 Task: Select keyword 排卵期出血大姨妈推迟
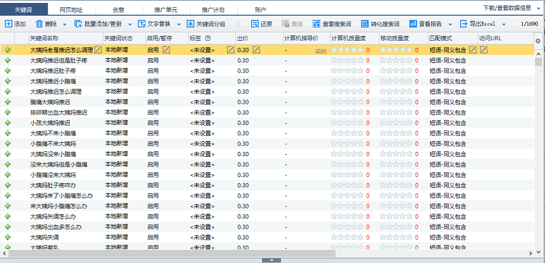pyautogui.click(x=58, y=112)
